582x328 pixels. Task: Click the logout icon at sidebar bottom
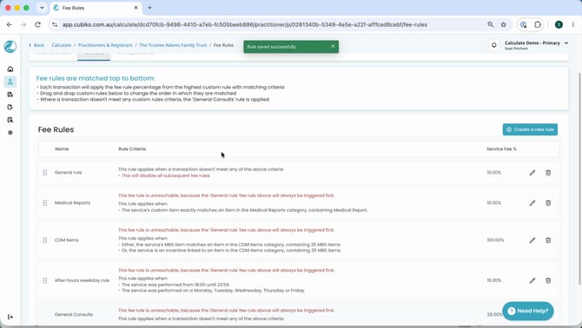tap(10, 317)
